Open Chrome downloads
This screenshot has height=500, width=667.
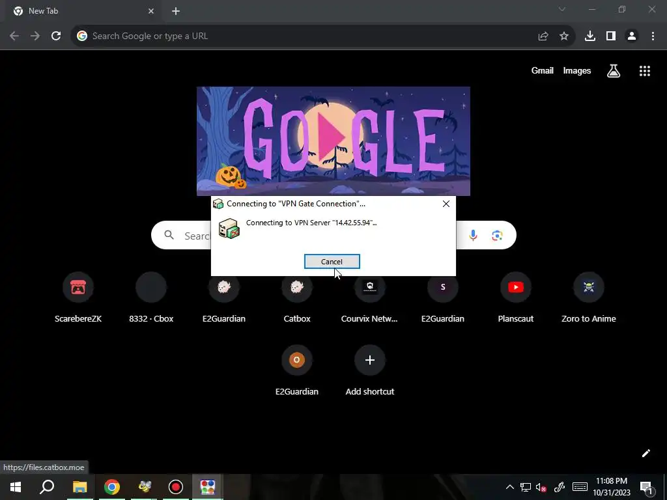tap(590, 36)
